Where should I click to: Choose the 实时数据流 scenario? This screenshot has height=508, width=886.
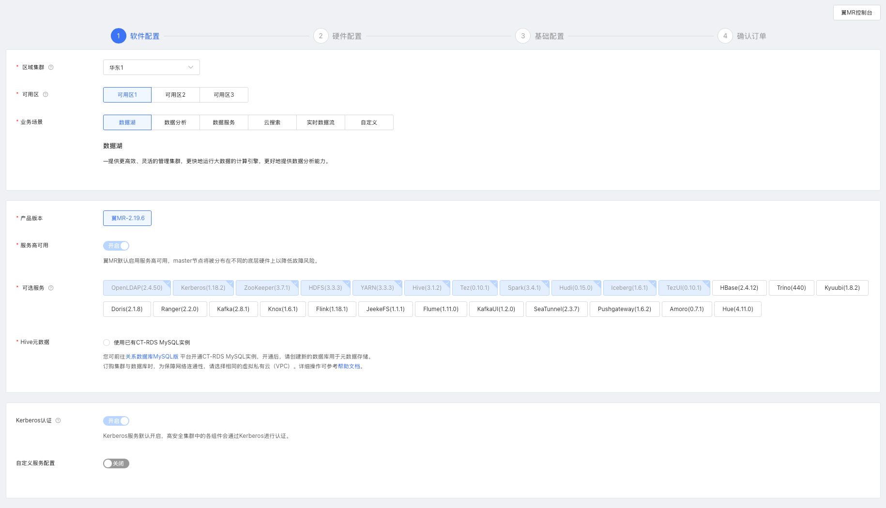(321, 122)
